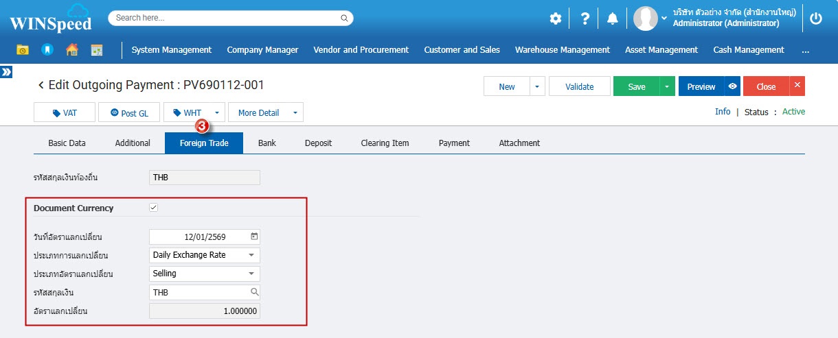Toggle the Document Currency checkbox
This screenshot has width=838, height=338.
tap(154, 208)
